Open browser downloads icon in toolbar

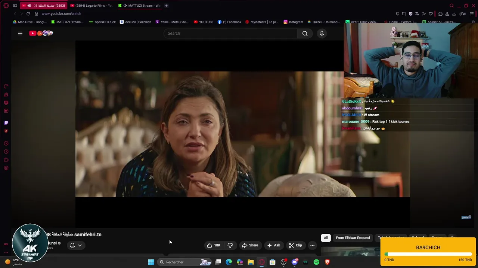pos(454,14)
